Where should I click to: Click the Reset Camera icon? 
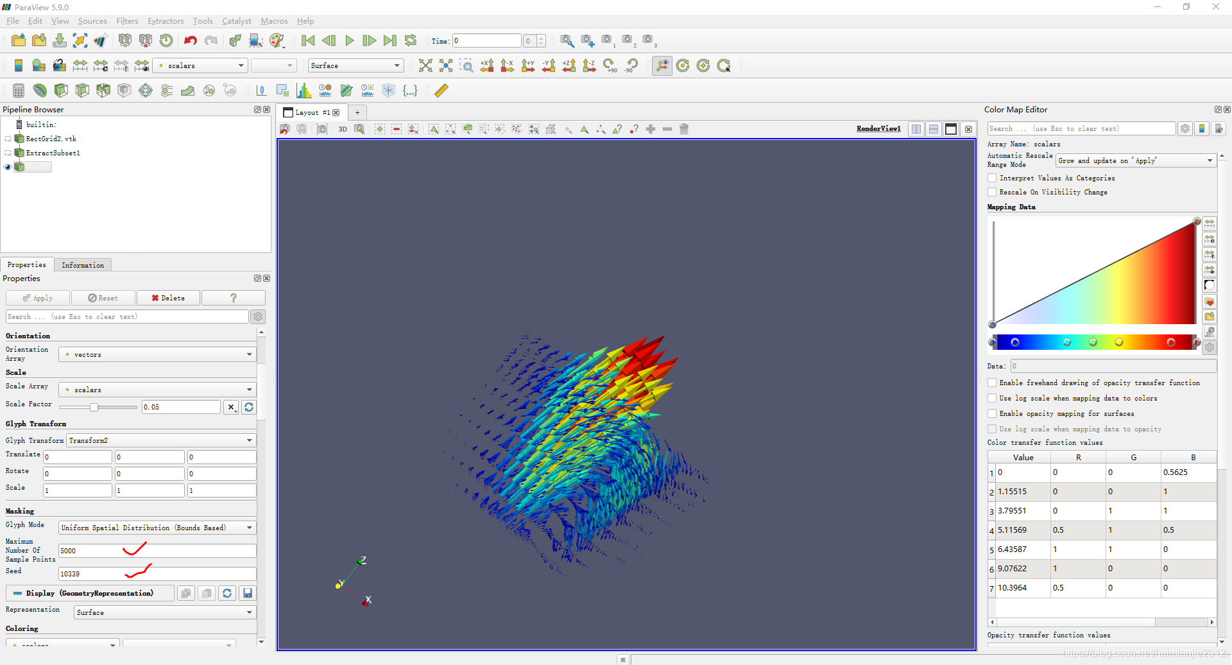pyautogui.click(x=425, y=65)
